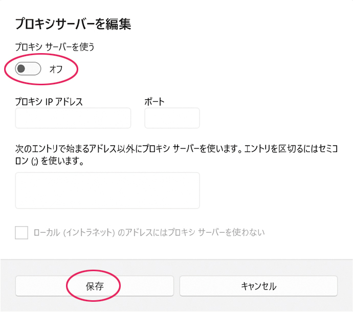Viewport: 353px width, 312px height.
Task: Click the dark knob inside the switch
Action: [21, 68]
